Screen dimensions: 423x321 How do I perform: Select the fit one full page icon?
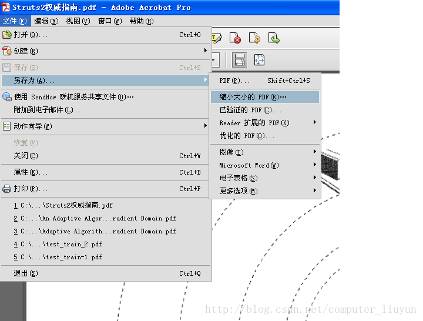point(259,60)
